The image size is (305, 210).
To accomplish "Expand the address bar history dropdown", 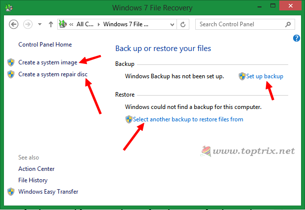I will pos(172,25).
